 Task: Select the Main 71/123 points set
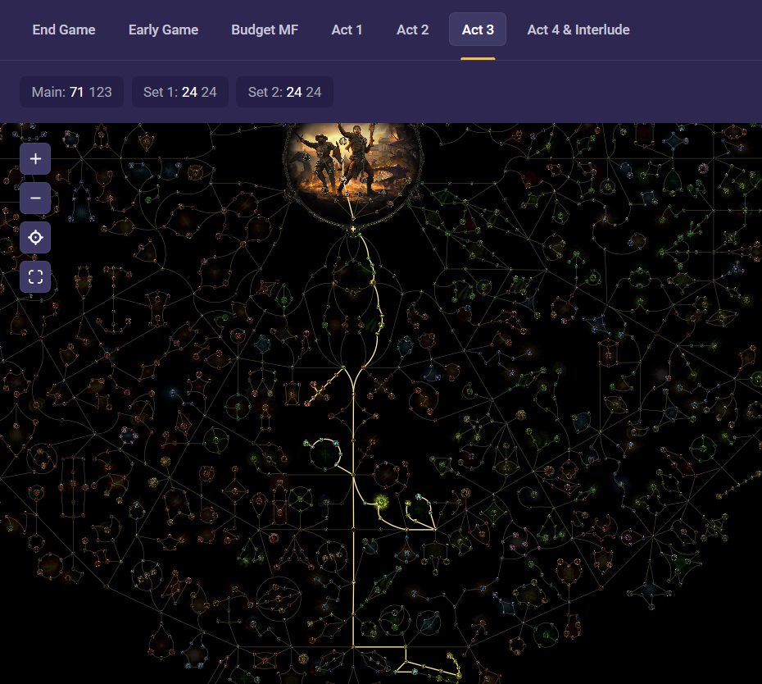pos(72,92)
